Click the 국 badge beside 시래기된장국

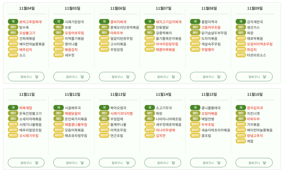(x=58, y=22)
